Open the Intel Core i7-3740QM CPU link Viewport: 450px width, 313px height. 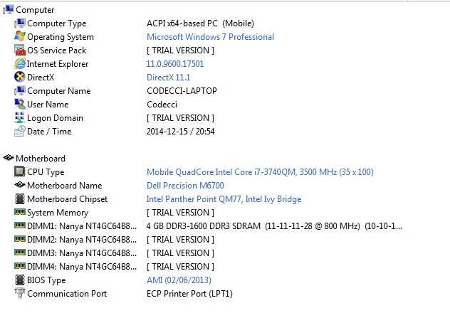coord(260,172)
